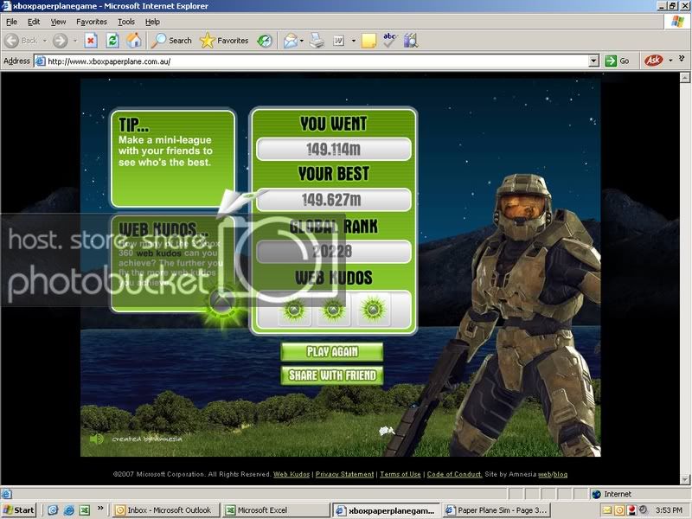Open the View menu

[x=58, y=22]
